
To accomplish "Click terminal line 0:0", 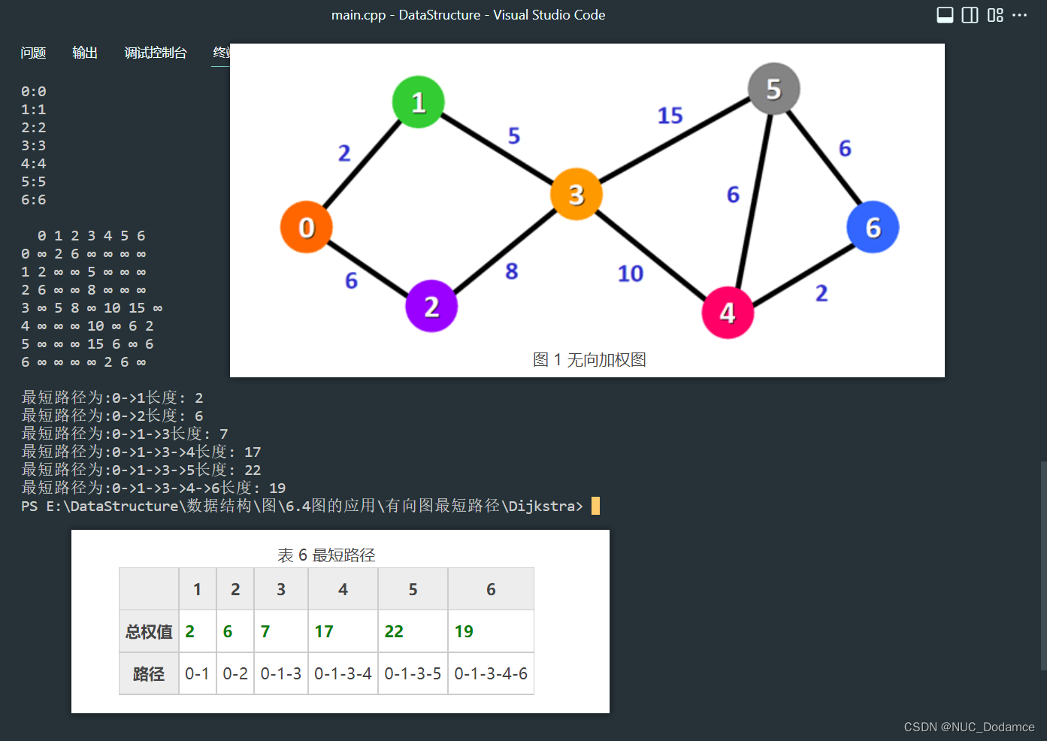I will tap(34, 92).
